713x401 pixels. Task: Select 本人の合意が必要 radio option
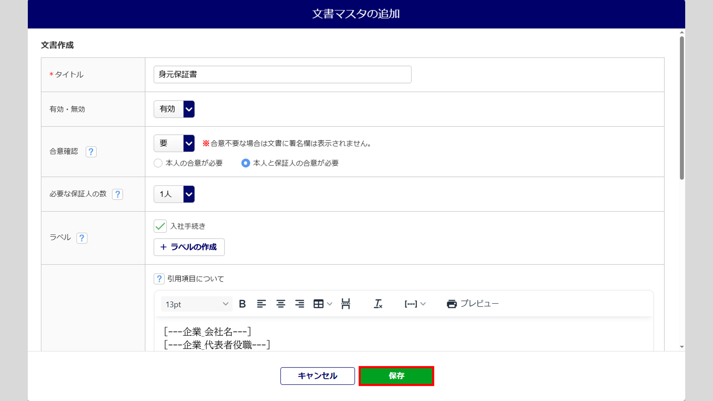[x=158, y=163]
